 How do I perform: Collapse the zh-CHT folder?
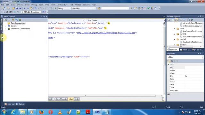[174, 39]
